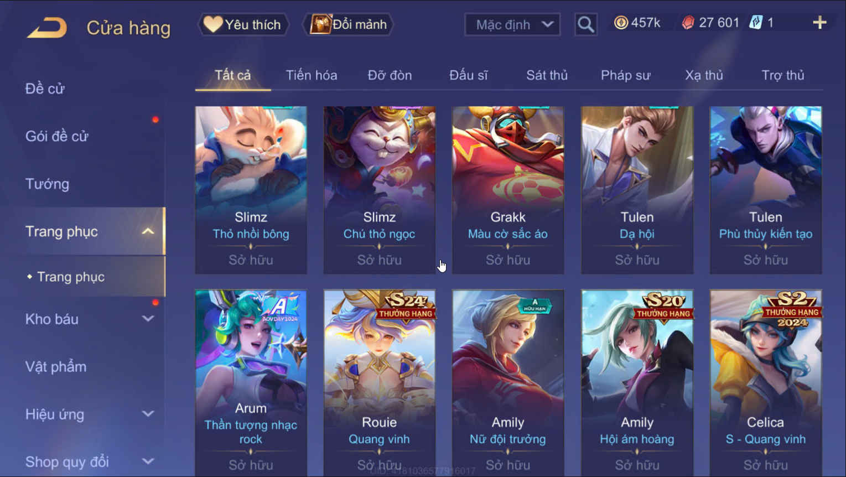Image resolution: width=846 pixels, height=477 pixels.
Task: Switch to the Sát thủ tab
Action: coord(547,75)
